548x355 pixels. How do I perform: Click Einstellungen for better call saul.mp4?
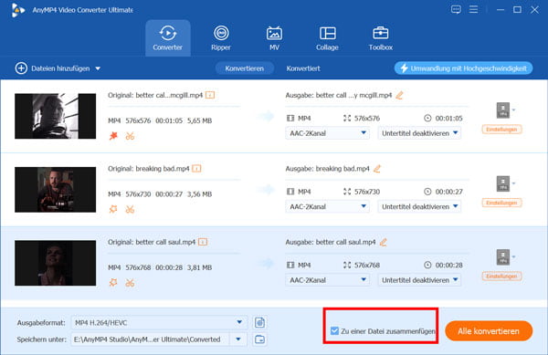click(501, 277)
